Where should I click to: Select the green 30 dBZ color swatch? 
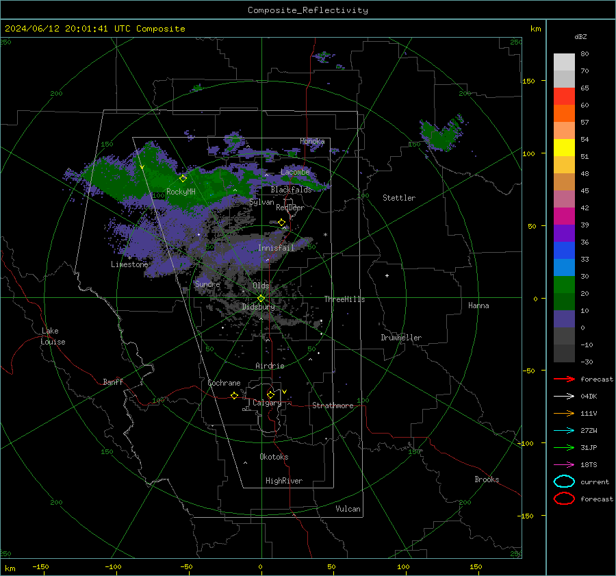(x=564, y=284)
